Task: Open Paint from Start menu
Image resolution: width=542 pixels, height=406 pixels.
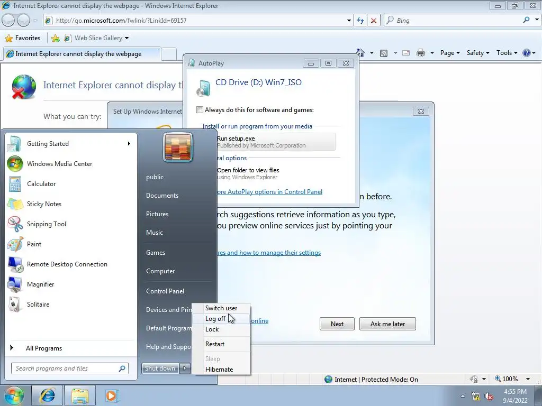Action: (71, 244)
